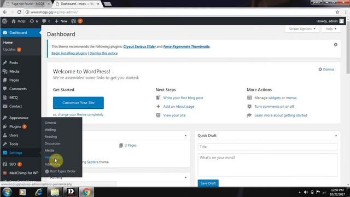Open Chrome's three-dot menu

(x=346, y=12)
